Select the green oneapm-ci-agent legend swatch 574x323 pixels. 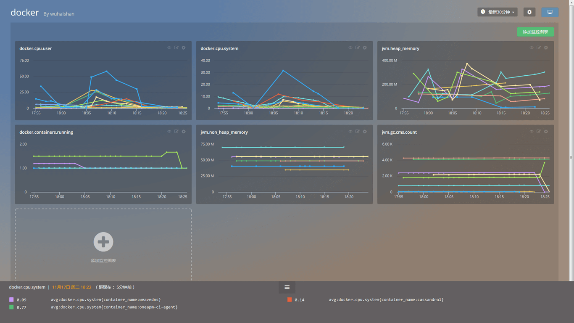(x=11, y=307)
